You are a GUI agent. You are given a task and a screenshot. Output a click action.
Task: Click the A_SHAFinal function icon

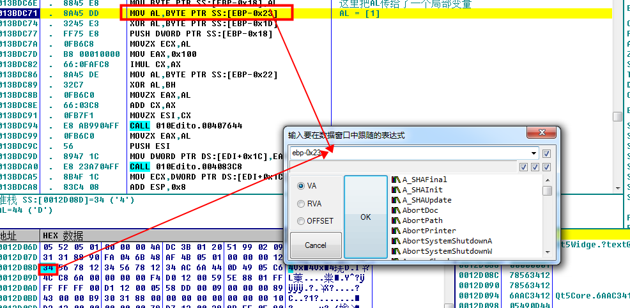(x=397, y=180)
